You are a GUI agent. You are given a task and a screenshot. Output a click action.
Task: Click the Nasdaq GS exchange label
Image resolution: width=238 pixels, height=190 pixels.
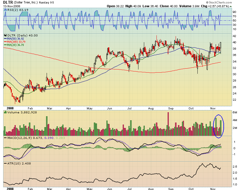[x=46, y=3]
